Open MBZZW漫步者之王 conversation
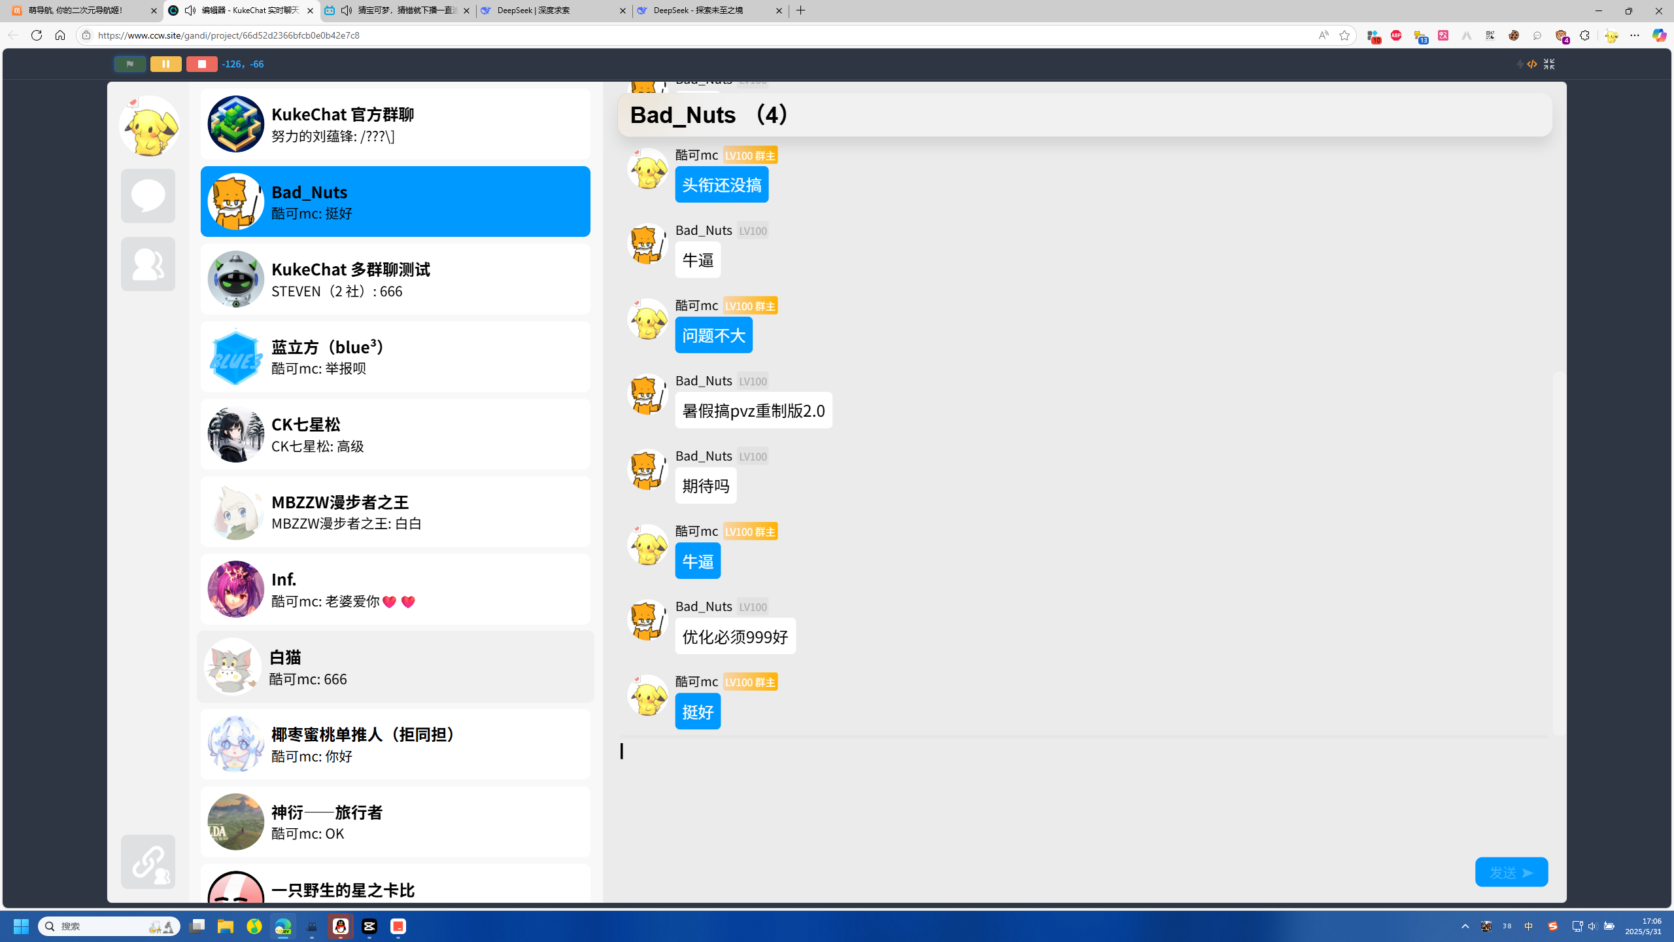Image resolution: width=1674 pixels, height=942 pixels. click(395, 512)
